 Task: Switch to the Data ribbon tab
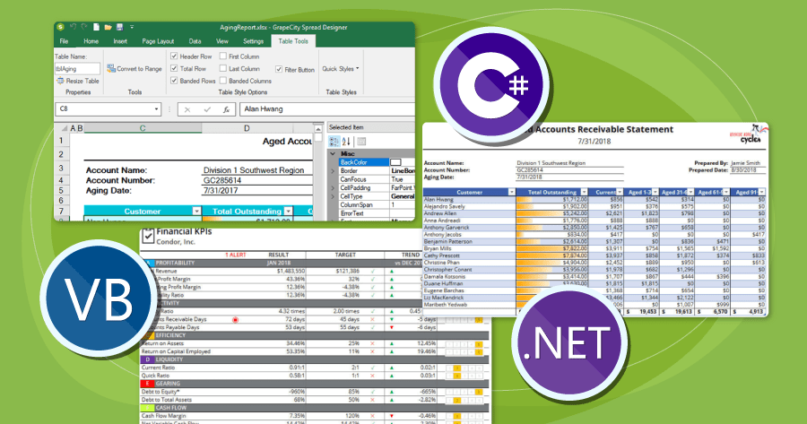coord(195,41)
